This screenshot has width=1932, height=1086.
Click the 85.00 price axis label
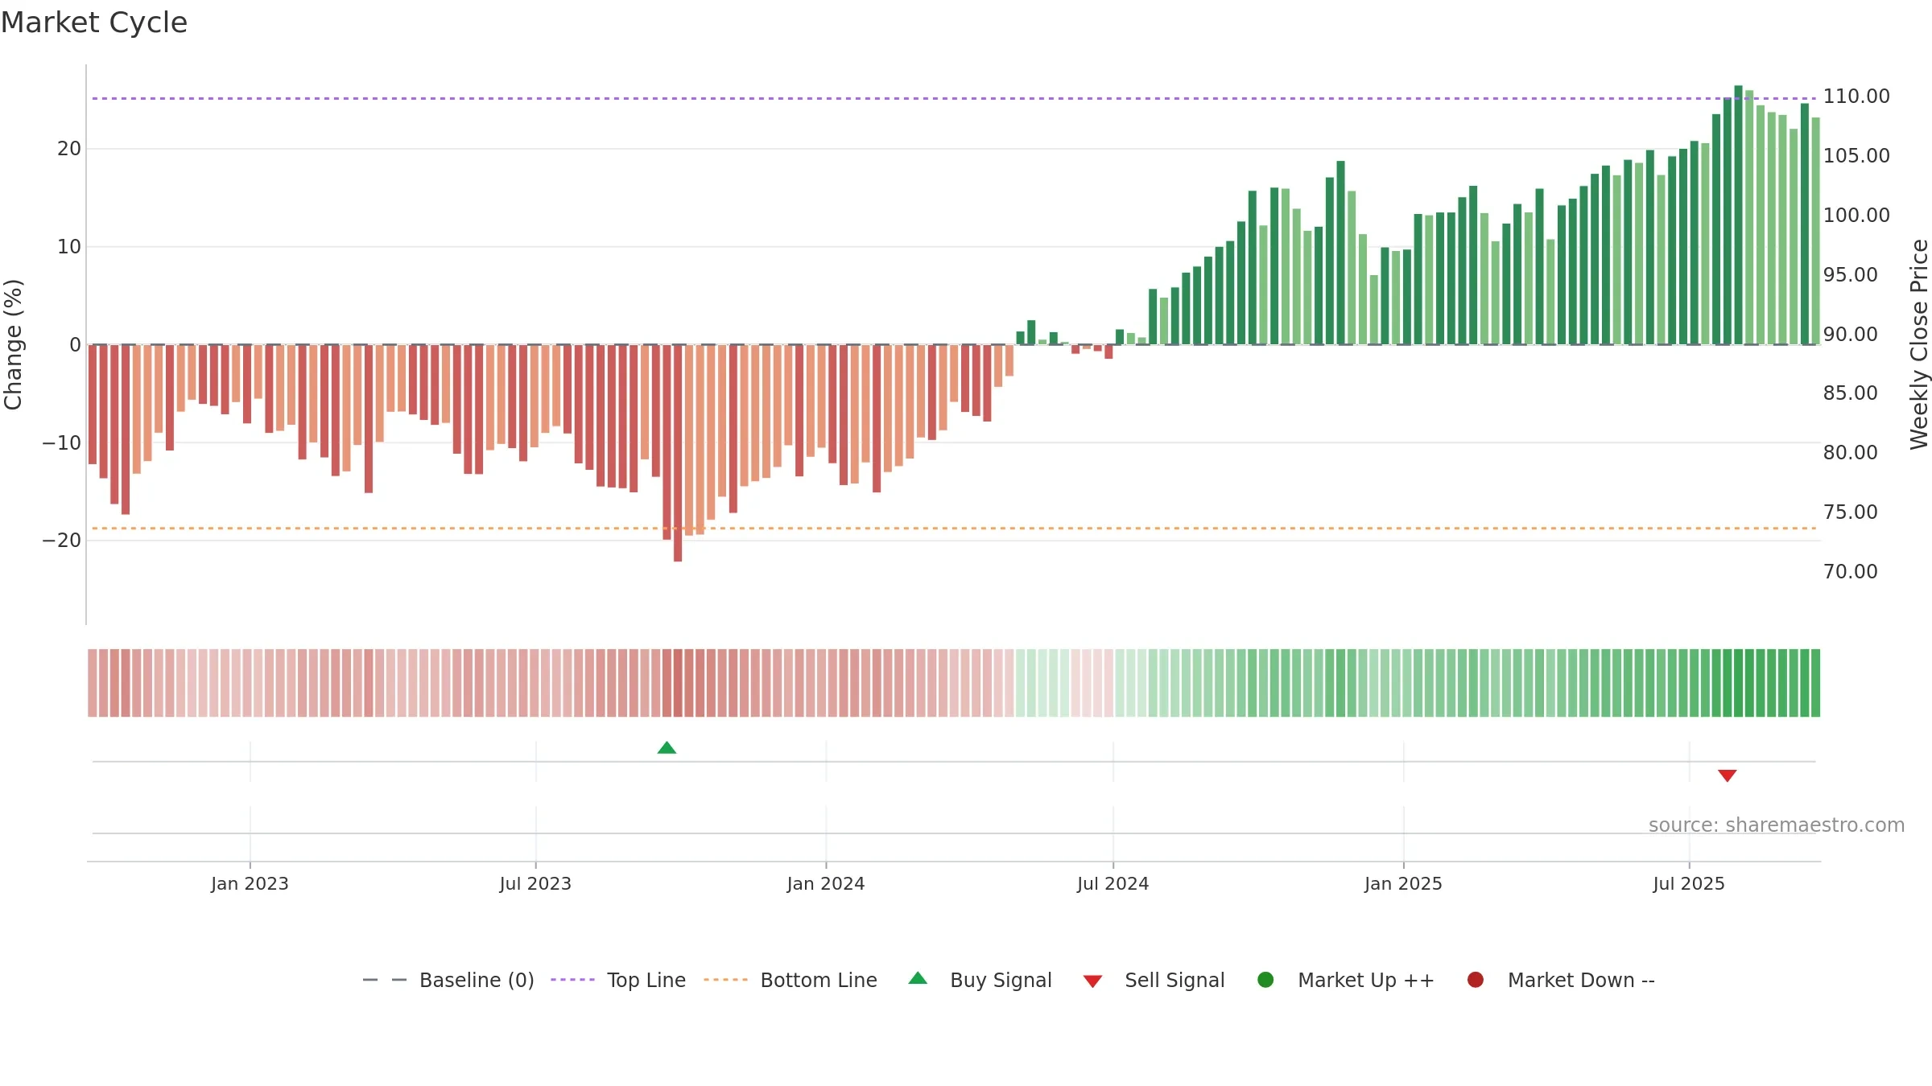(1850, 393)
